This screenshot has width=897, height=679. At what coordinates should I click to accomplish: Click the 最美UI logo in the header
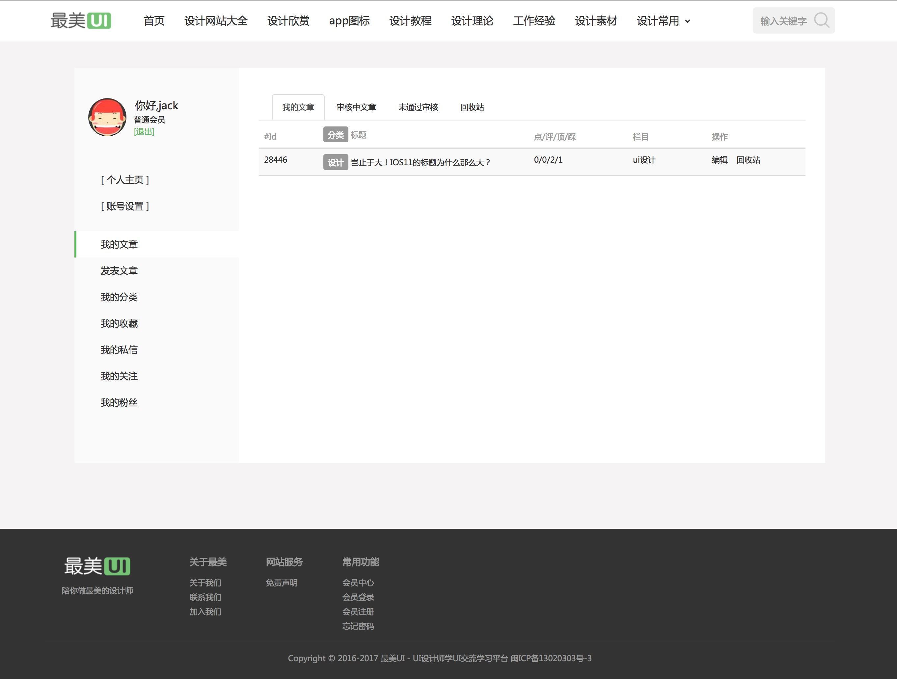pyautogui.click(x=81, y=20)
